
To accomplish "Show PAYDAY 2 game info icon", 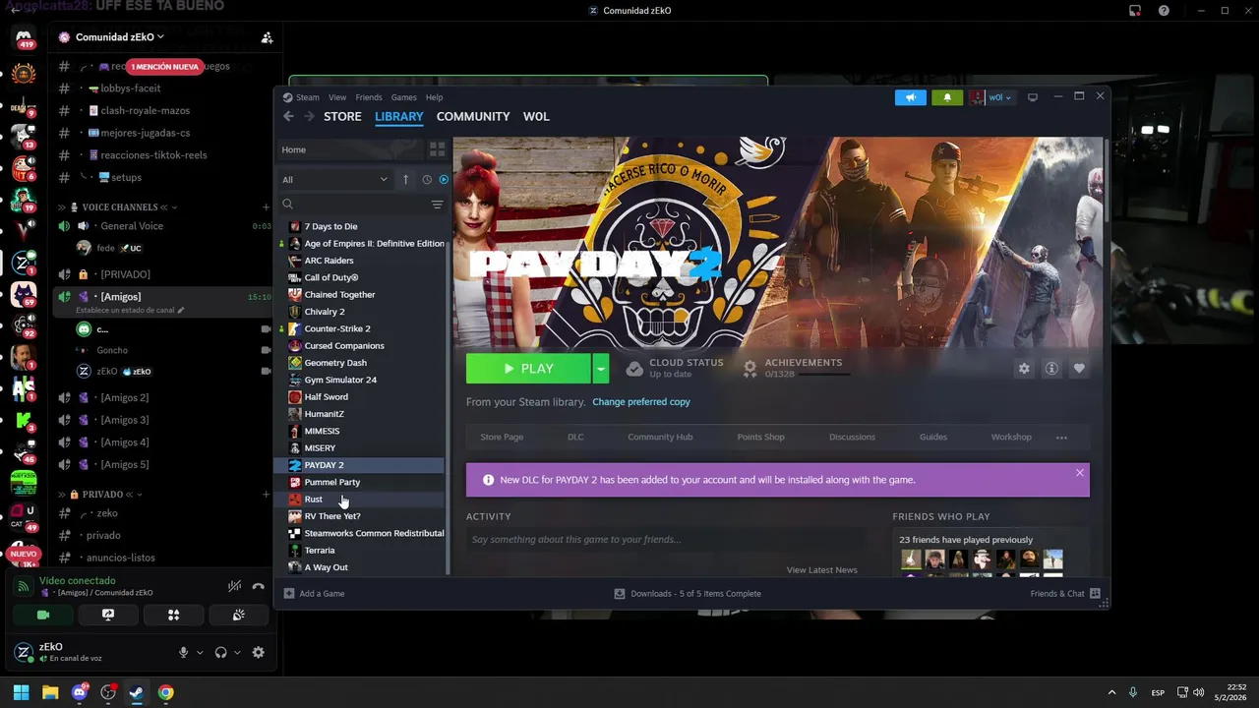I will 1051,369.
